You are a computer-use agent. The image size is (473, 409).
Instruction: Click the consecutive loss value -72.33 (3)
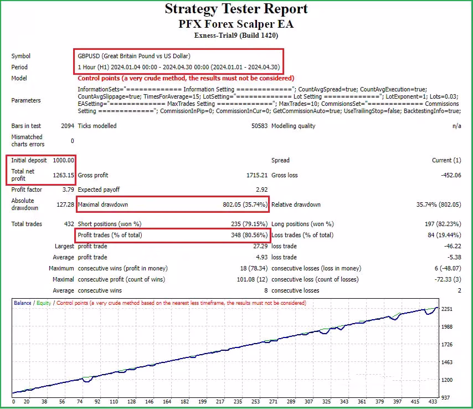point(448,279)
